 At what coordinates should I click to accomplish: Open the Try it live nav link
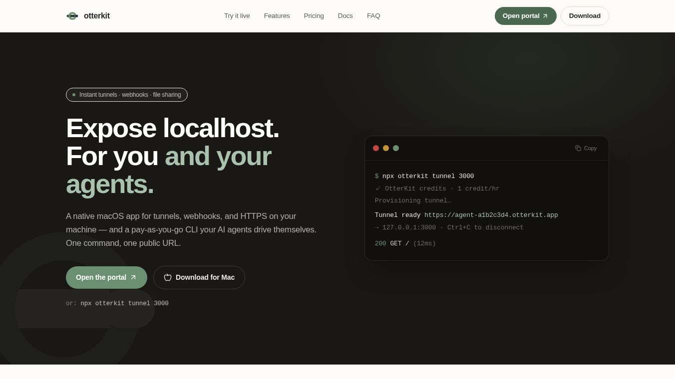click(237, 16)
